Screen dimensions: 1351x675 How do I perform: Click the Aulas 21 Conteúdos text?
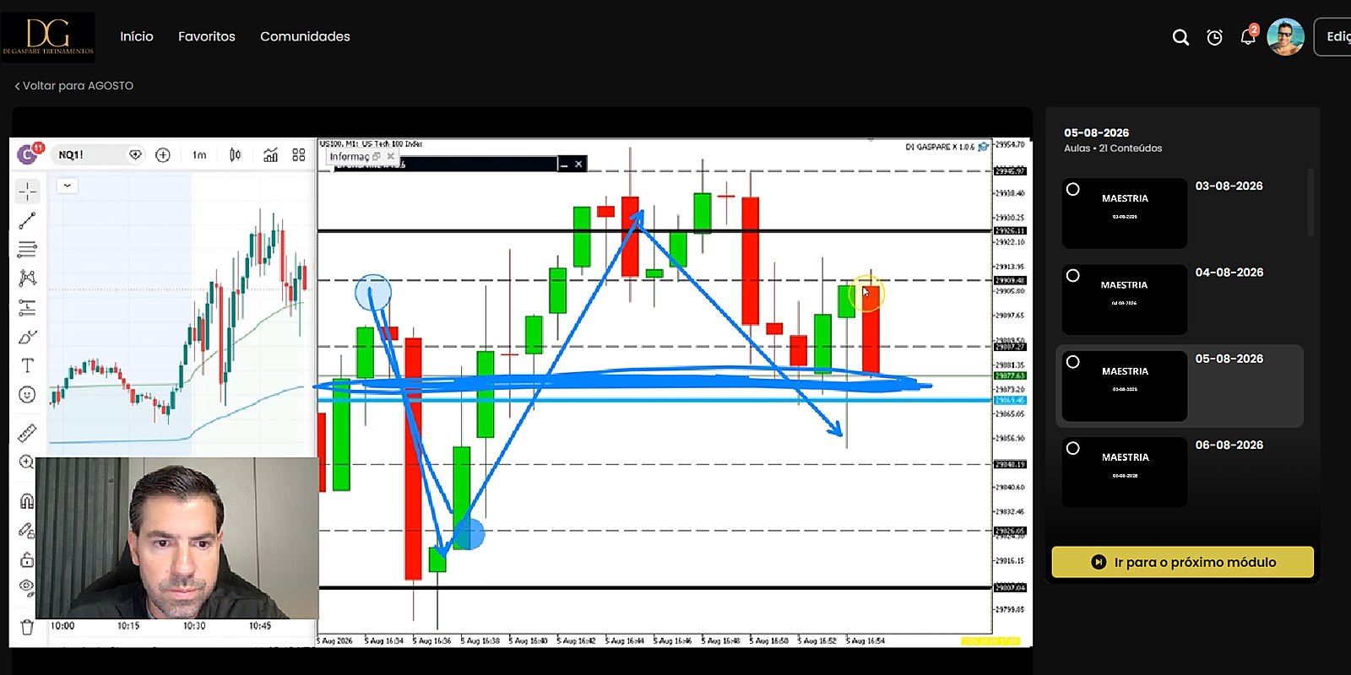pyautogui.click(x=1113, y=148)
